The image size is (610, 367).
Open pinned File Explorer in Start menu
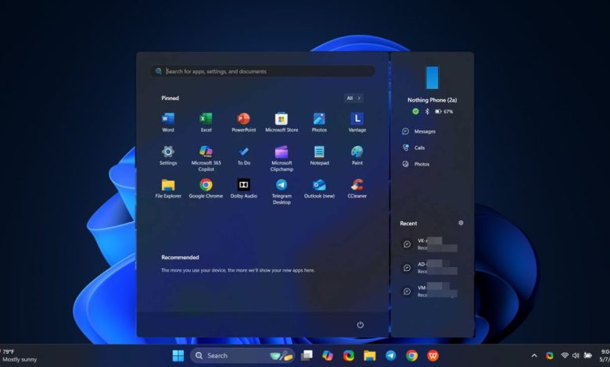(168, 188)
